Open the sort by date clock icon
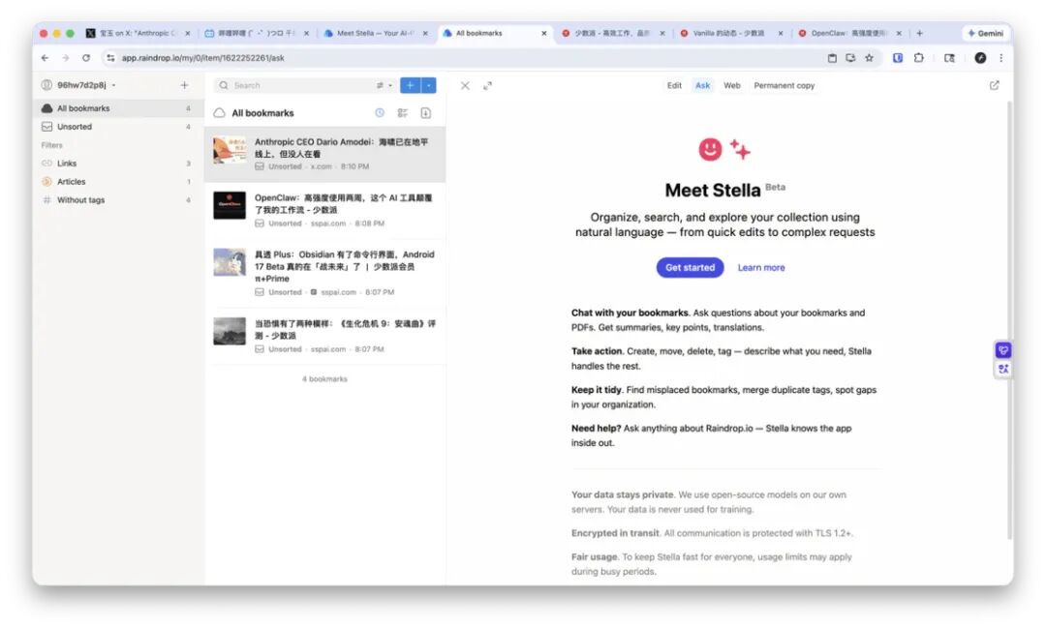 pos(380,113)
